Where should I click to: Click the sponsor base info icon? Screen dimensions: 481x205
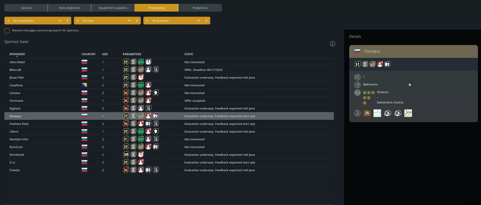[333, 44]
